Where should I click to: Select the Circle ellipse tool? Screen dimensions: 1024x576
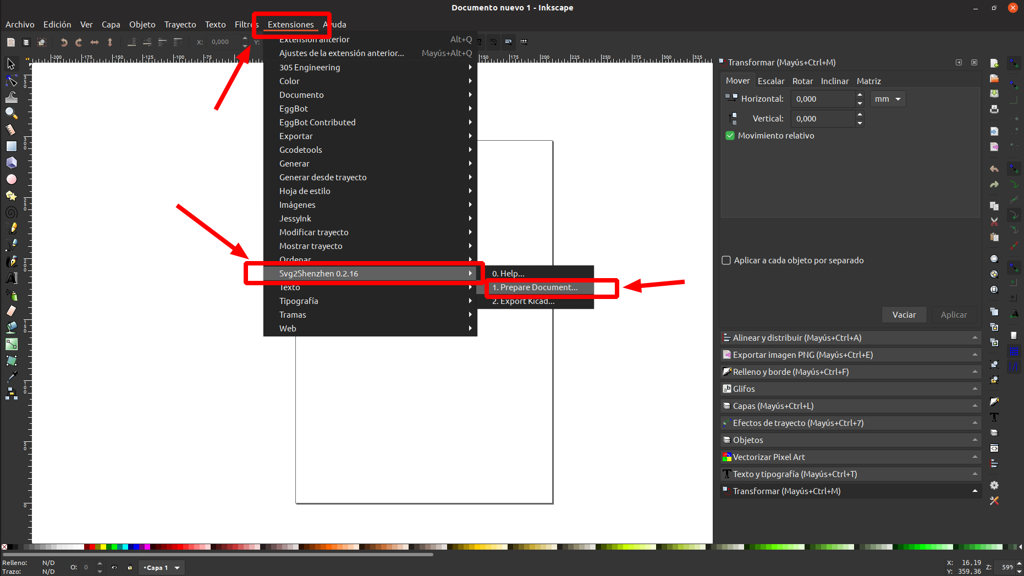coord(11,179)
